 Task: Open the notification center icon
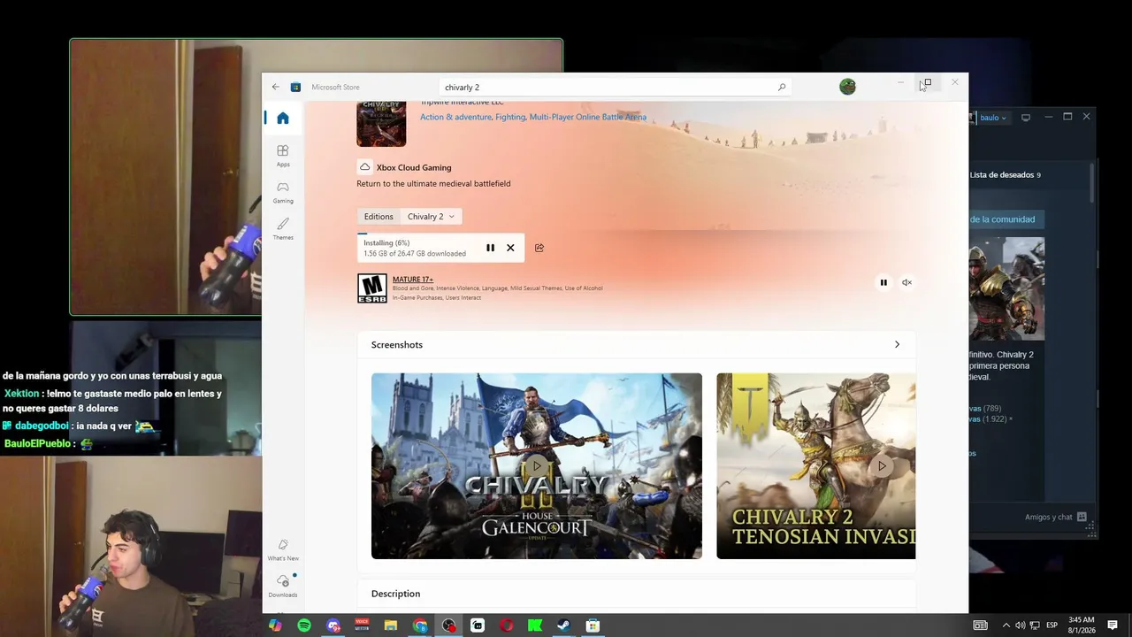[x=1113, y=625]
